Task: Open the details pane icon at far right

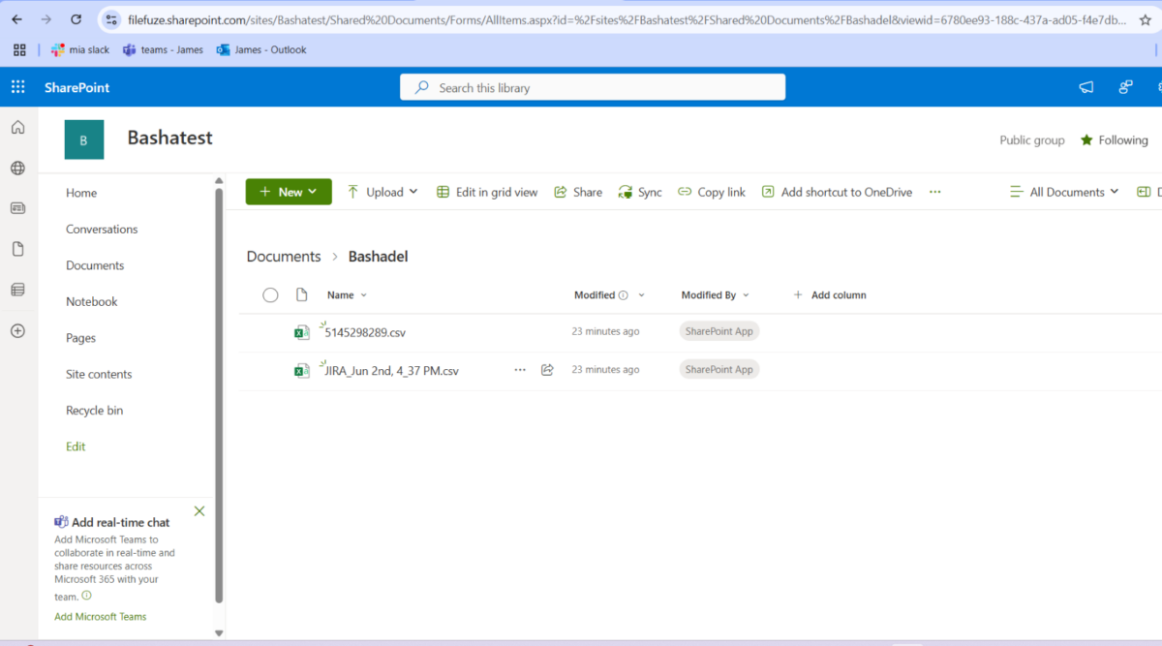Action: (1147, 192)
